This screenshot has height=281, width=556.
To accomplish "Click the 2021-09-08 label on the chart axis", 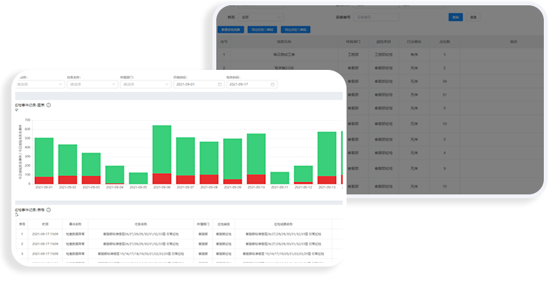I will pyautogui.click(x=209, y=188).
